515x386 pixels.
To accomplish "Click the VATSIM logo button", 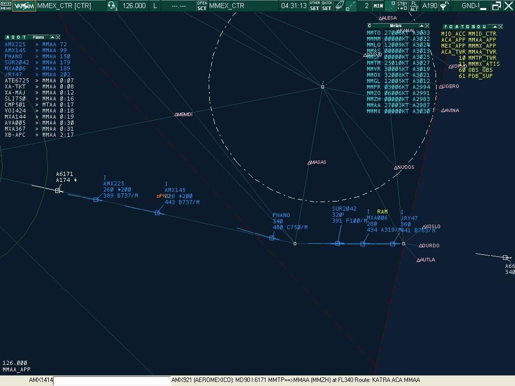I will (24, 6).
